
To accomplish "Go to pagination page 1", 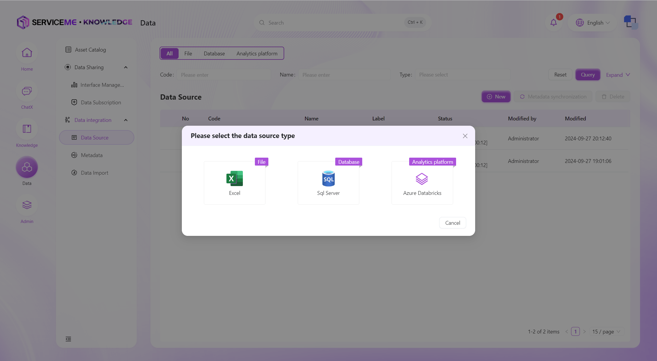I will click(x=575, y=332).
